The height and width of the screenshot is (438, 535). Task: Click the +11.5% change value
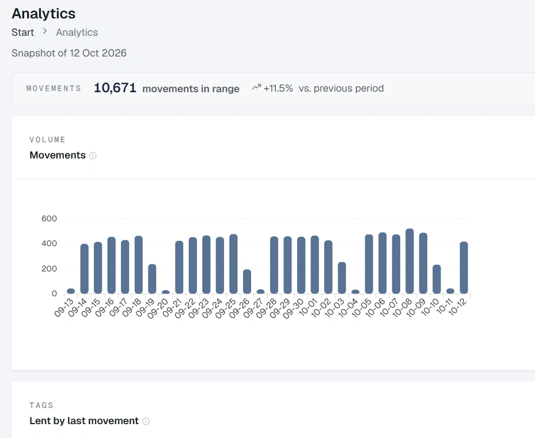coord(278,88)
